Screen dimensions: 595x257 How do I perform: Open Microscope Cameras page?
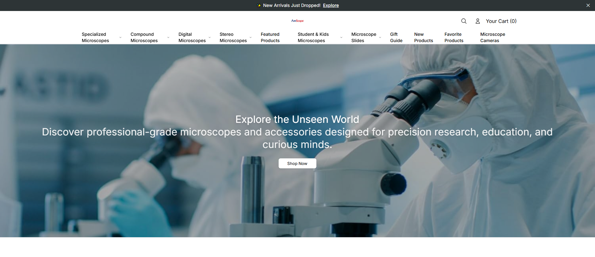coord(493,37)
